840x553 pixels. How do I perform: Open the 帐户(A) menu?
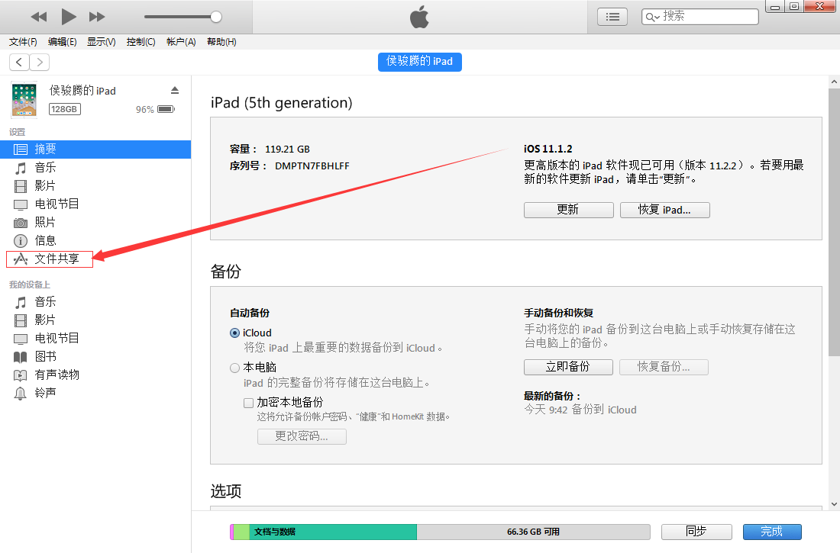tap(181, 42)
